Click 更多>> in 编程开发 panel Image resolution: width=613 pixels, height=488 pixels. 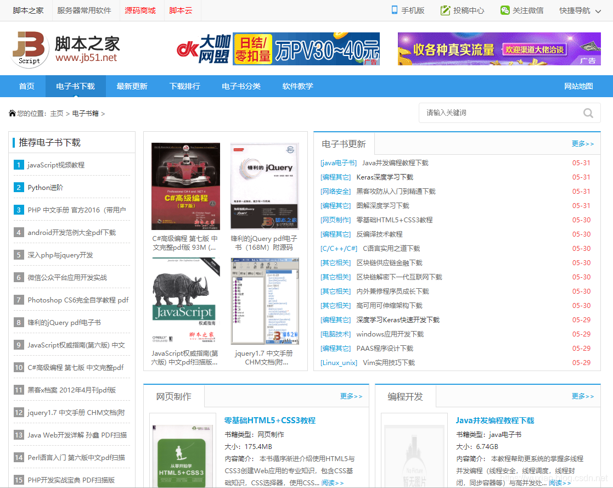tap(582, 396)
